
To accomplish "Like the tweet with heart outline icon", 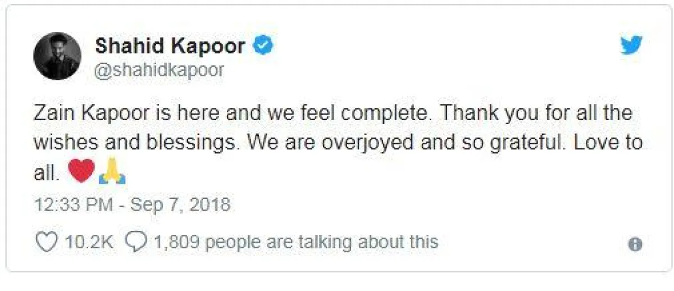I will pos(47,242).
